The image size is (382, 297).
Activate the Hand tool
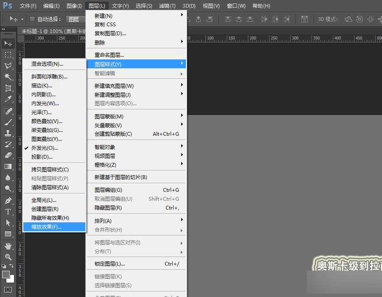pos(8,246)
